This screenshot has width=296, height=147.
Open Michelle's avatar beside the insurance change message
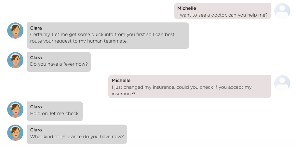282,83
